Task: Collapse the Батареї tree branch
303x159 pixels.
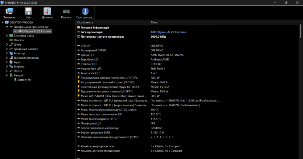Action: [7, 75]
